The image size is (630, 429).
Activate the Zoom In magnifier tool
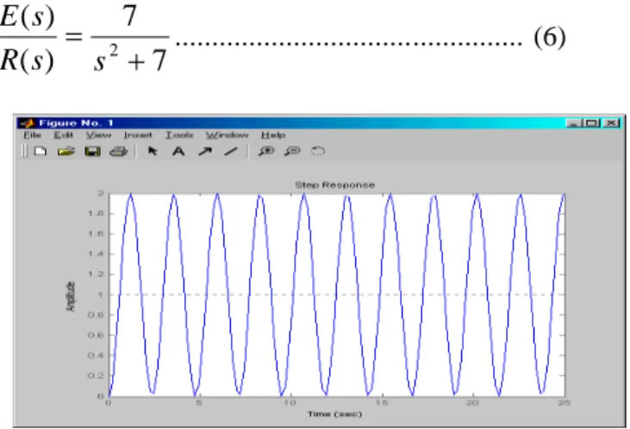[x=266, y=151]
